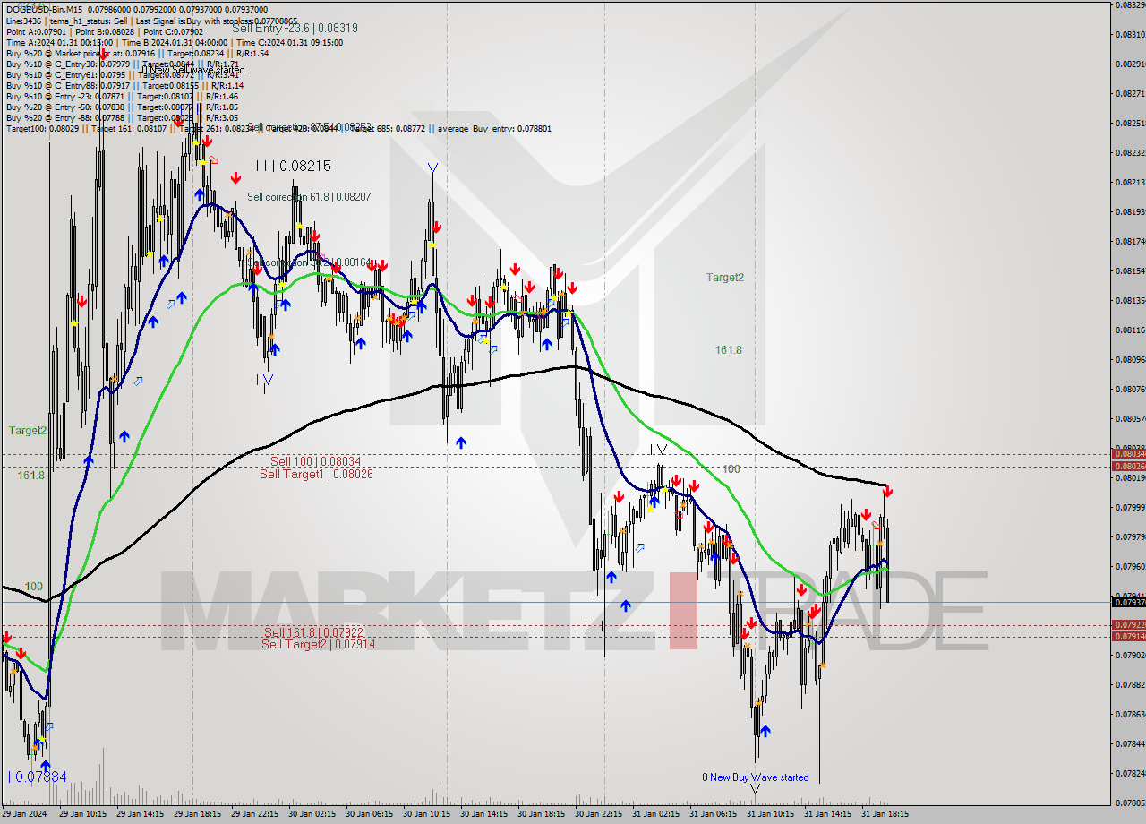This screenshot has height=824, width=1146.
Task: Click the 'Sell correction 61.8 | 0.08207' label
Action: (309, 196)
